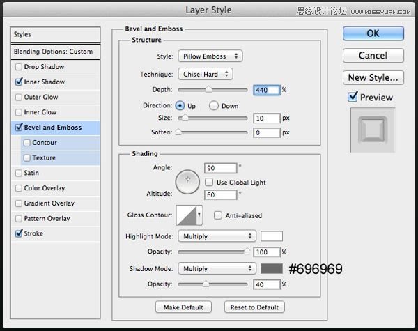Image resolution: width=418 pixels, height=331 pixels.
Task: Open the Style dropdown showing Pillow Emboss
Action: (x=210, y=56)
